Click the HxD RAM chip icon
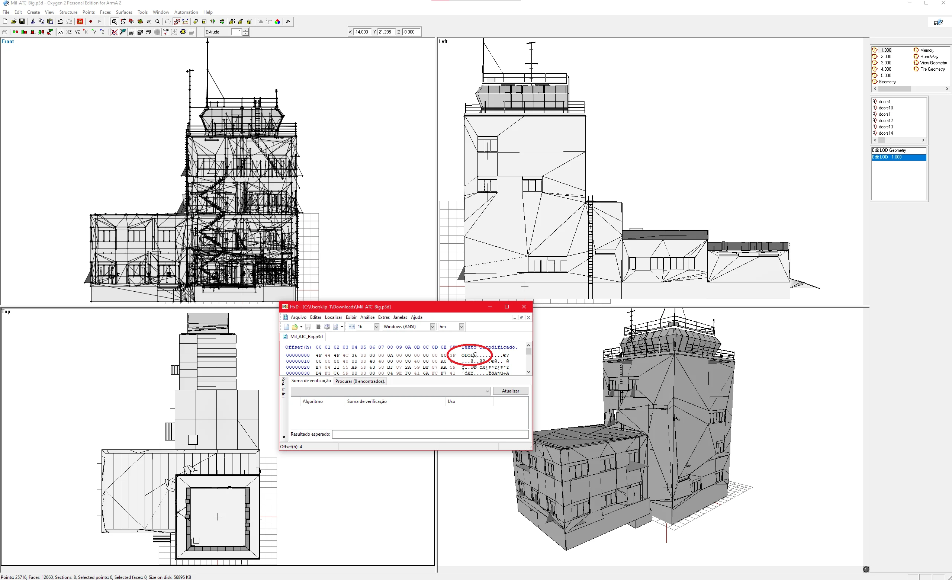The image size is (952, 580). tap(318, 327)
